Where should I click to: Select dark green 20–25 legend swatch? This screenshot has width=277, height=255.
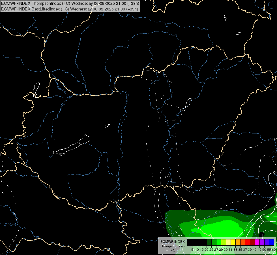pos(209,242)
